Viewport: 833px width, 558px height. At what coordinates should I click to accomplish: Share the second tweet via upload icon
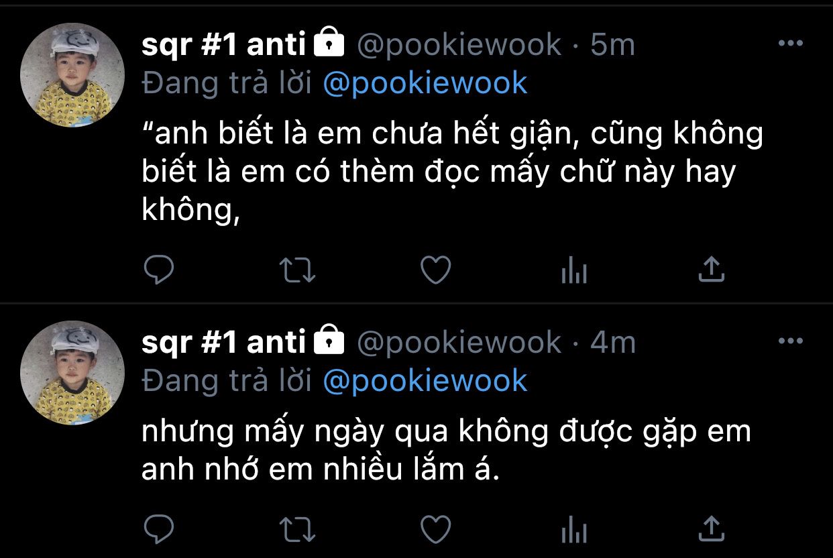point(712,528)
